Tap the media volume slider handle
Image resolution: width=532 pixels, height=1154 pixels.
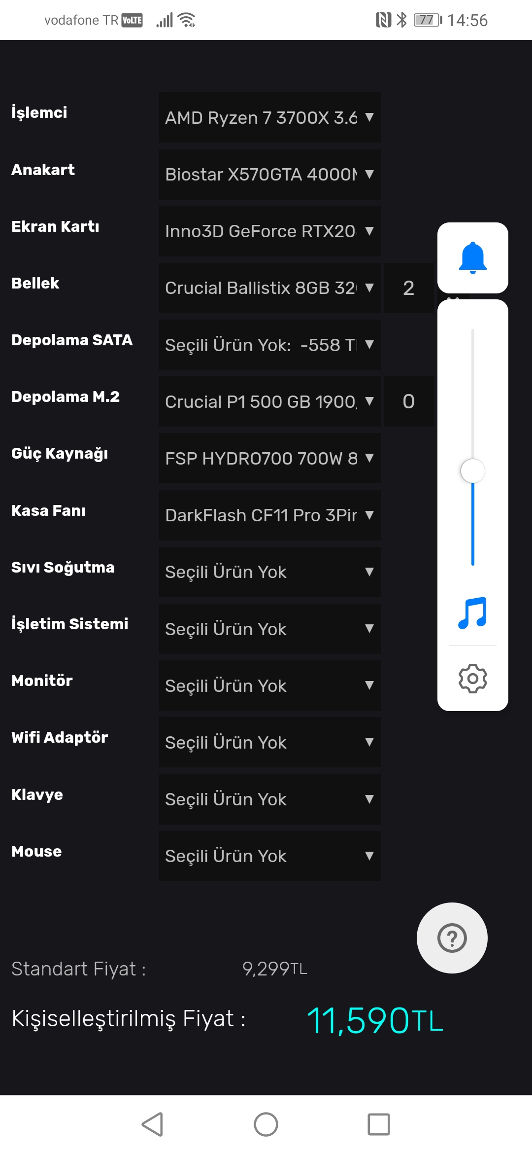(x=472, y=471)
